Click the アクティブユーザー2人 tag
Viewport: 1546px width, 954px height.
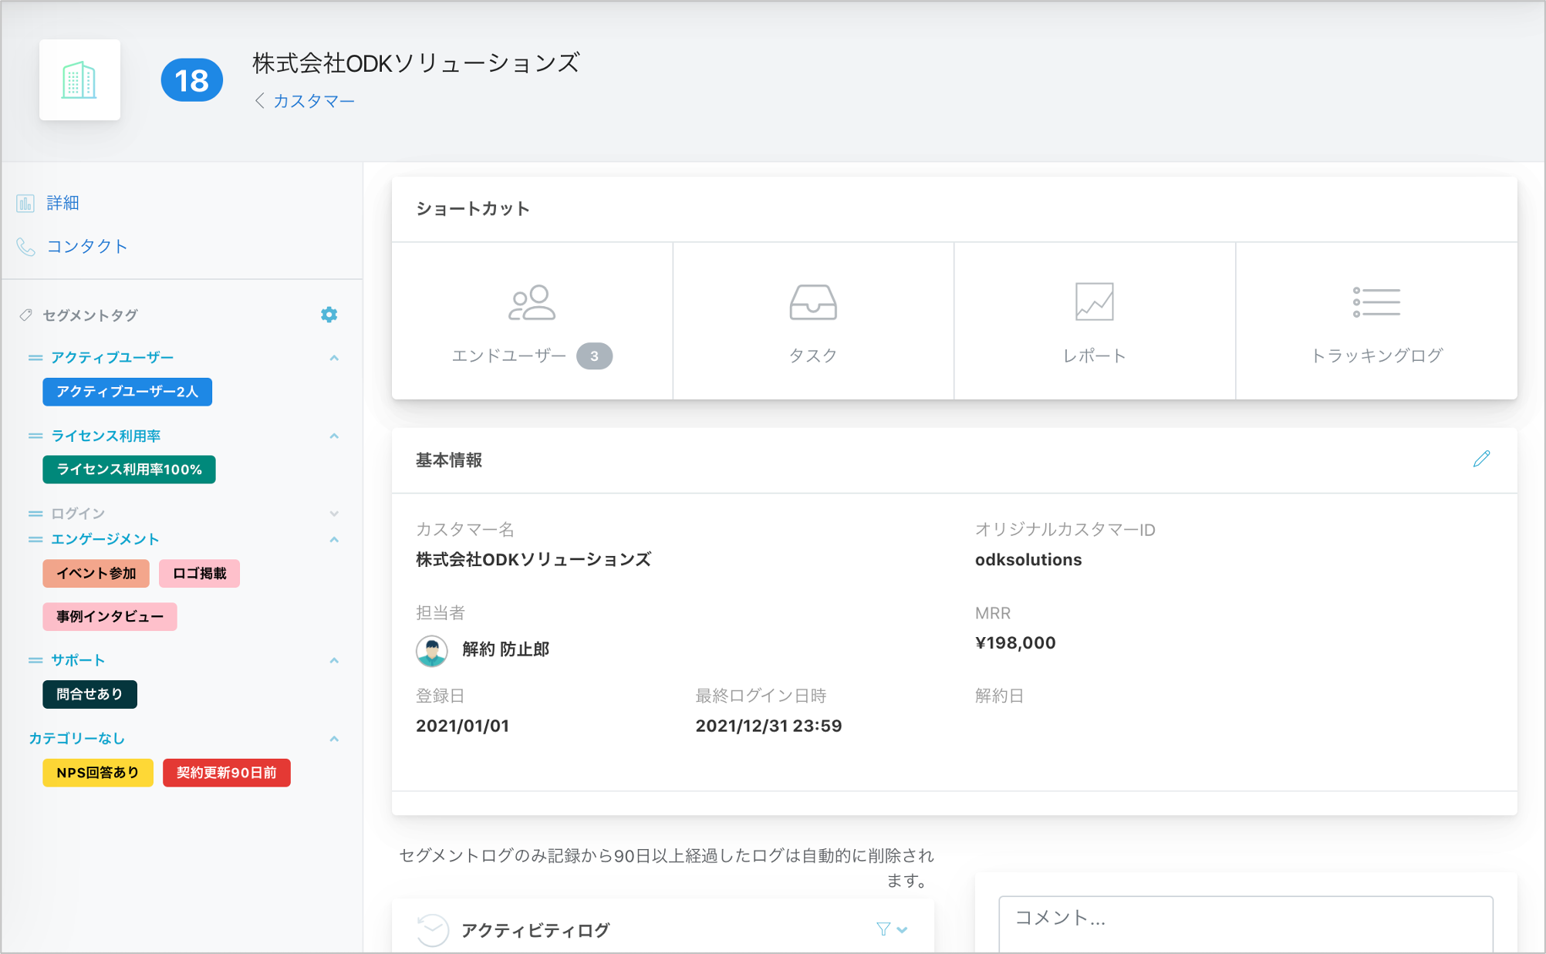127,392
